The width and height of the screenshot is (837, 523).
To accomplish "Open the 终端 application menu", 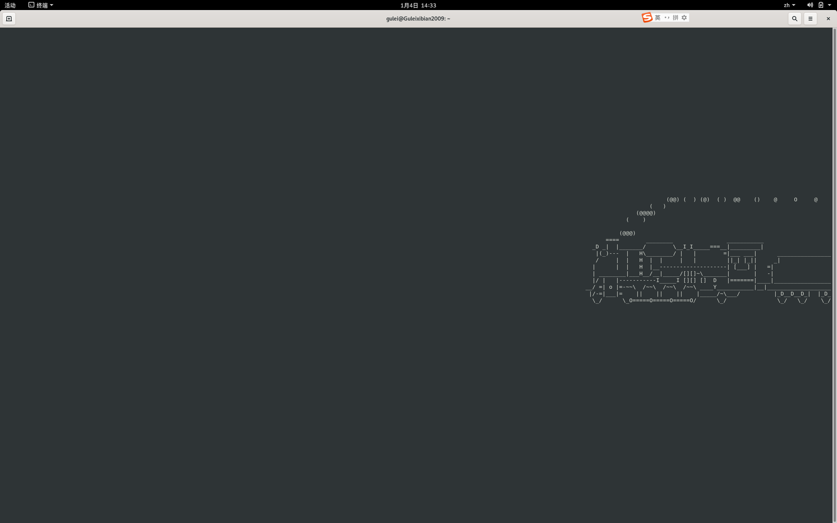I will click(x=41, y=5).
